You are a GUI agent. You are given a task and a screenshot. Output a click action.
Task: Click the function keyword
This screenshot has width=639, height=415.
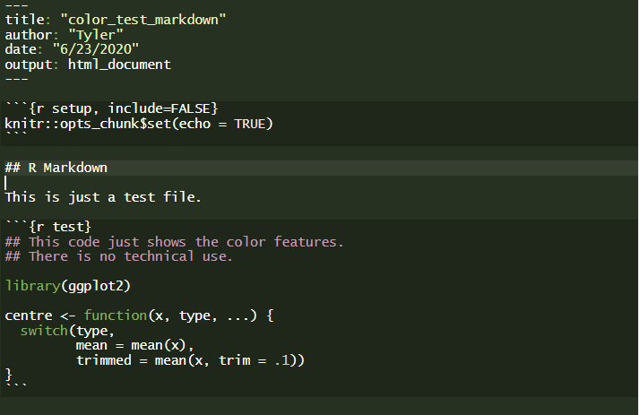tap(116, 316)
